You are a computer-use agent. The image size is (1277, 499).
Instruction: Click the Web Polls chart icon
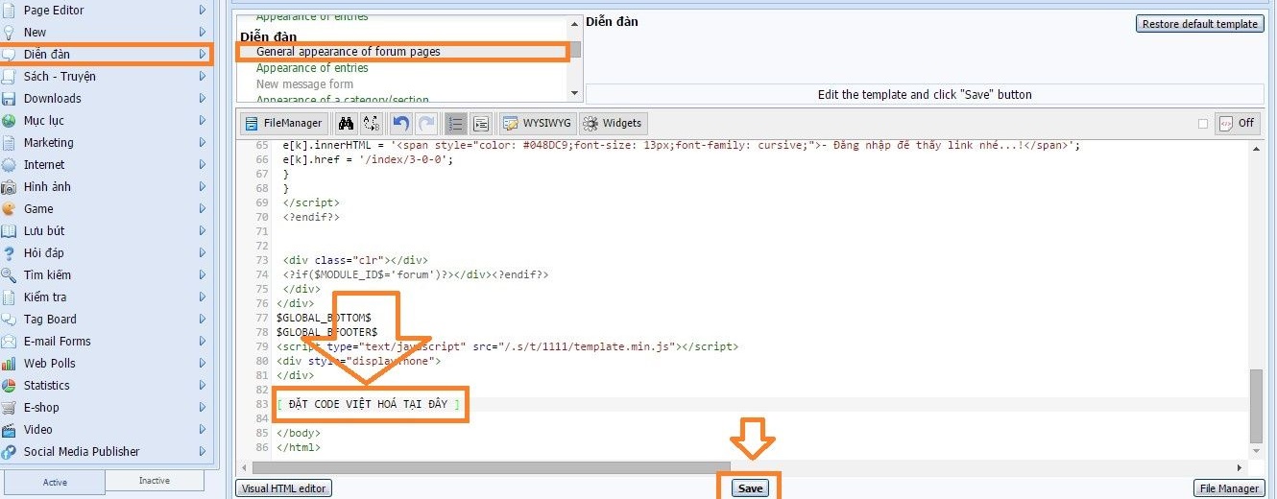(9, 363)
